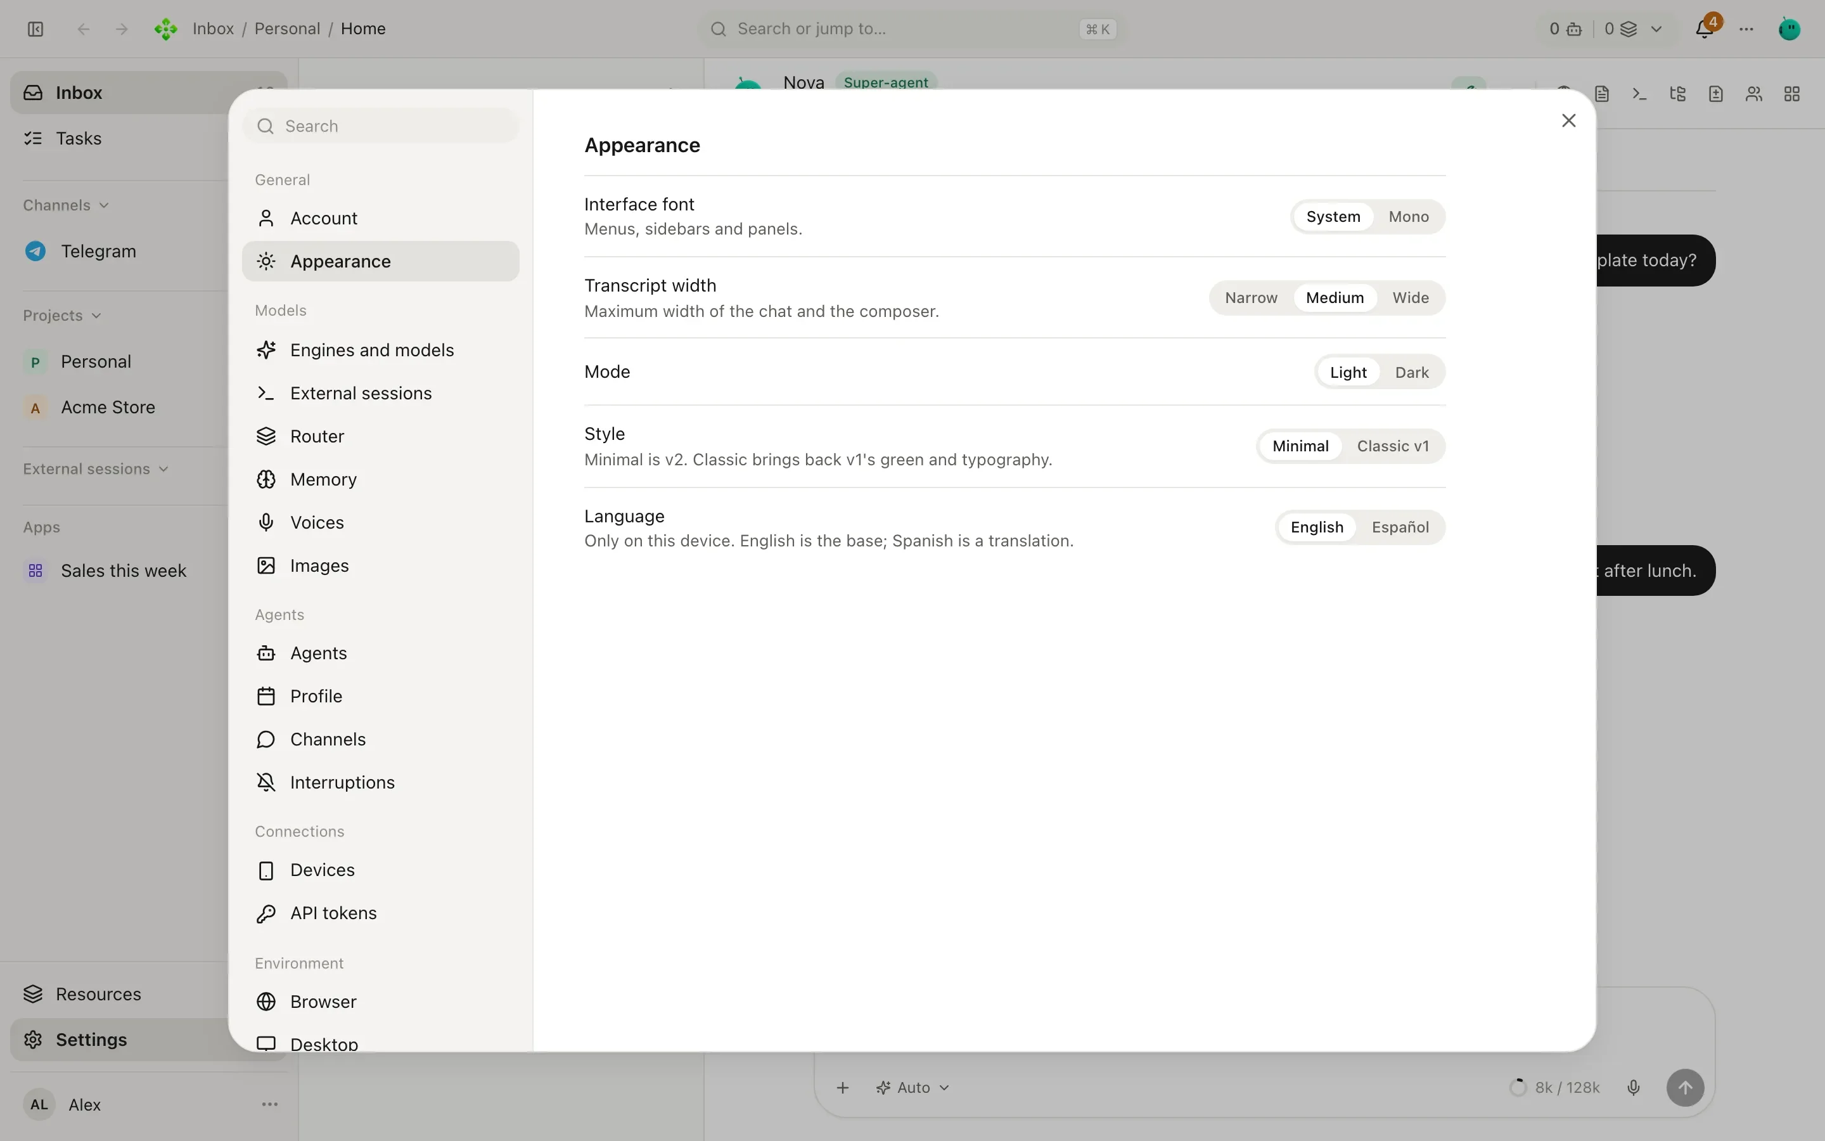Open Account settings
The width and height of the screenshot is (1825, 1141).
pyautogui.click(x=380, y=218)
